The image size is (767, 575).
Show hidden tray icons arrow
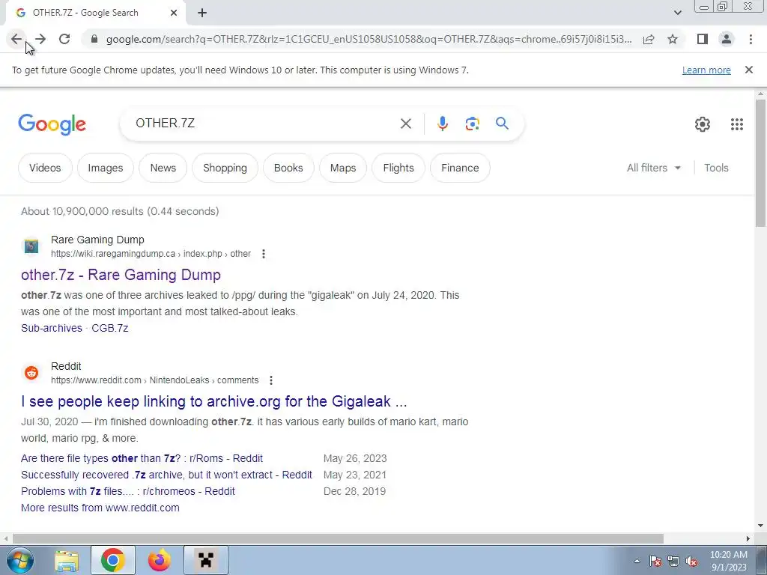pos(637,561)
